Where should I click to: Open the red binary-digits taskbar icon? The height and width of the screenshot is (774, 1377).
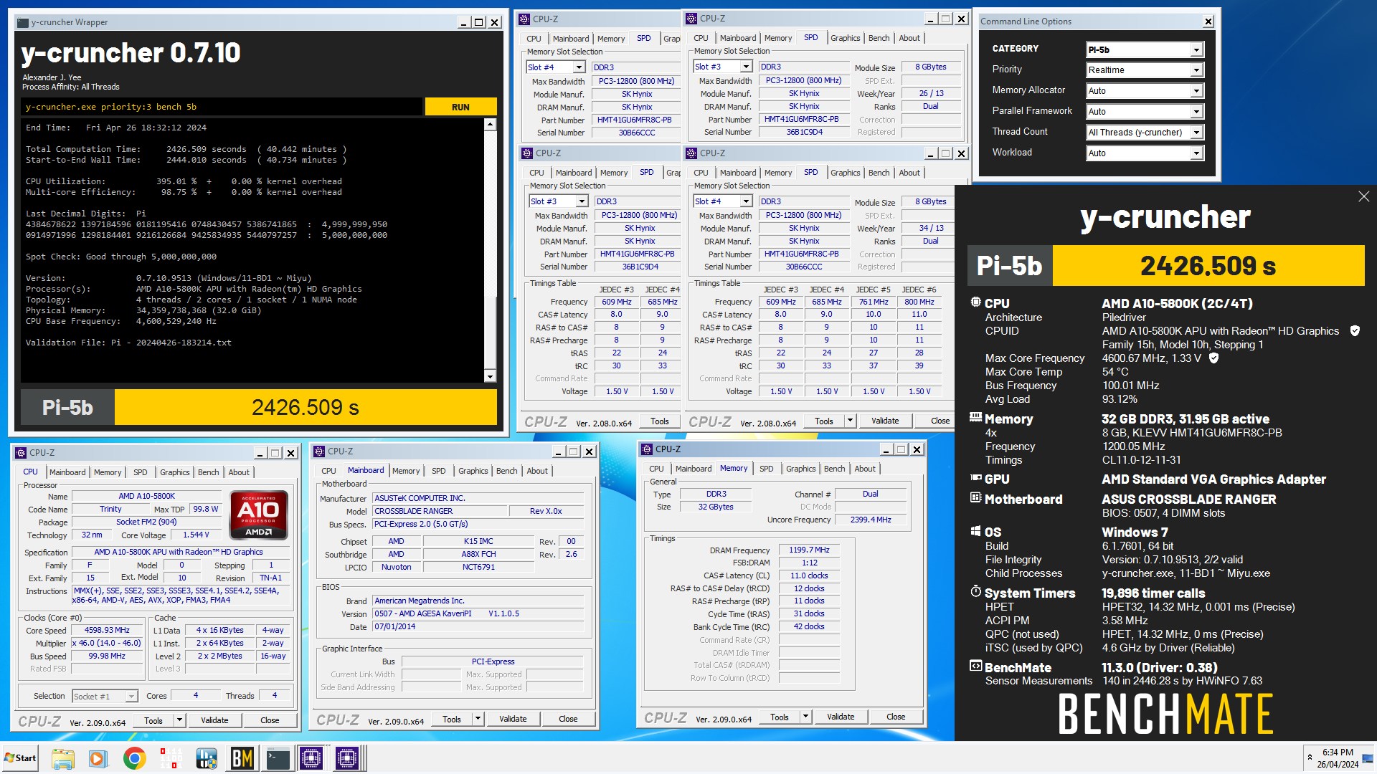[x=171, y=758]
